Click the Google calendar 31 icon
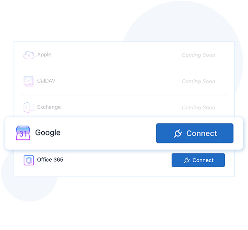The width and height of the screenshot is (248, 230). coord(23,133)
